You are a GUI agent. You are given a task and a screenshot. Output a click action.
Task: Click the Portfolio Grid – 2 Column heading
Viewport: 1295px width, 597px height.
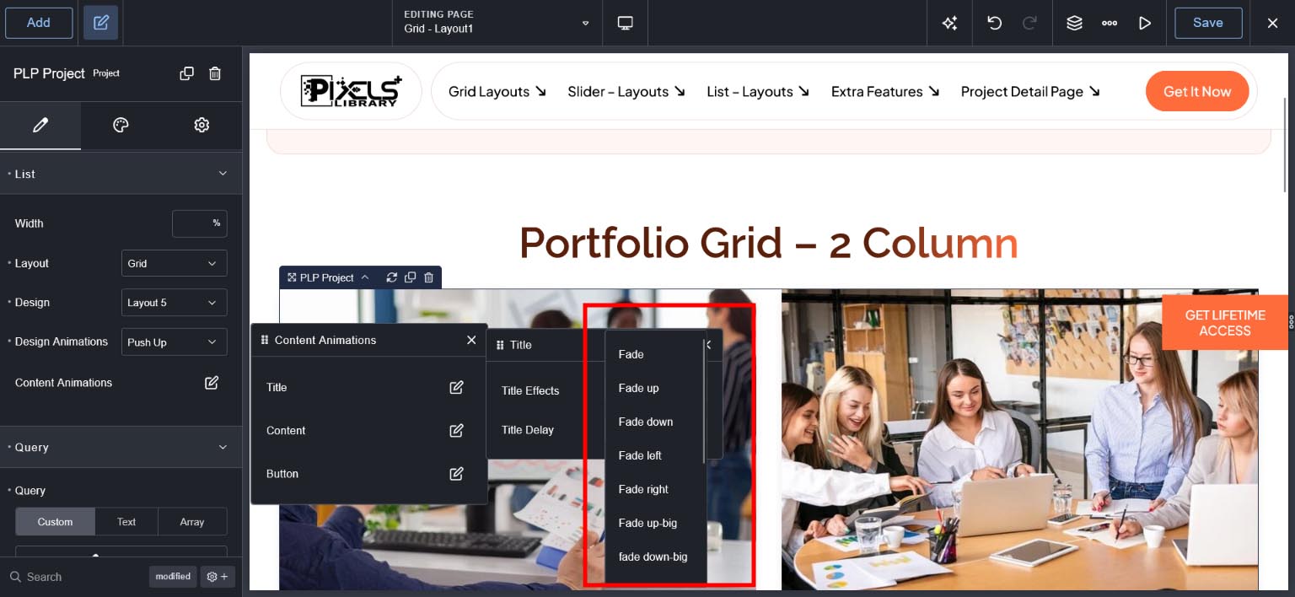pyautogui.click(x=768, y=243)
